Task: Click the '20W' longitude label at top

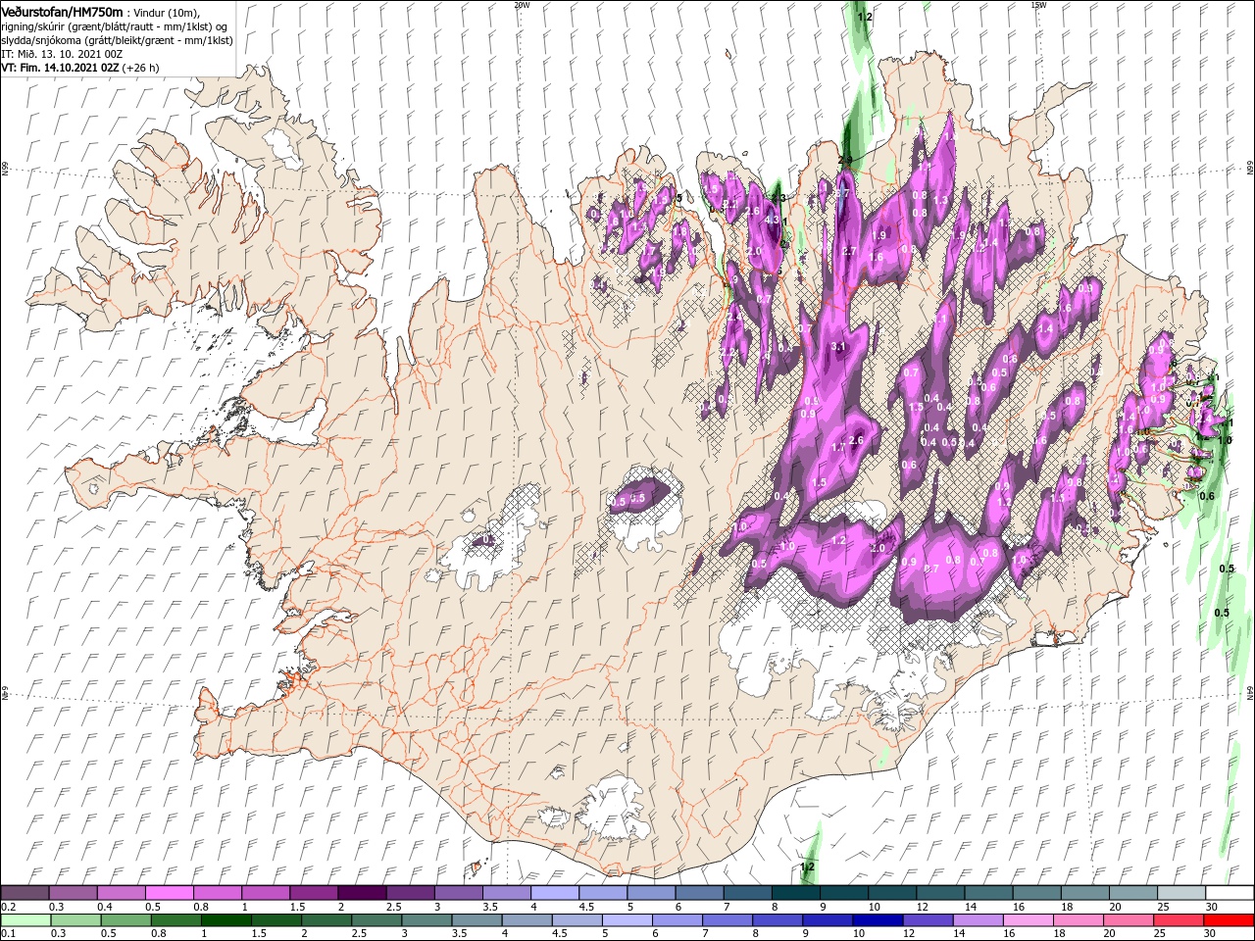Action: click(522, 4)
